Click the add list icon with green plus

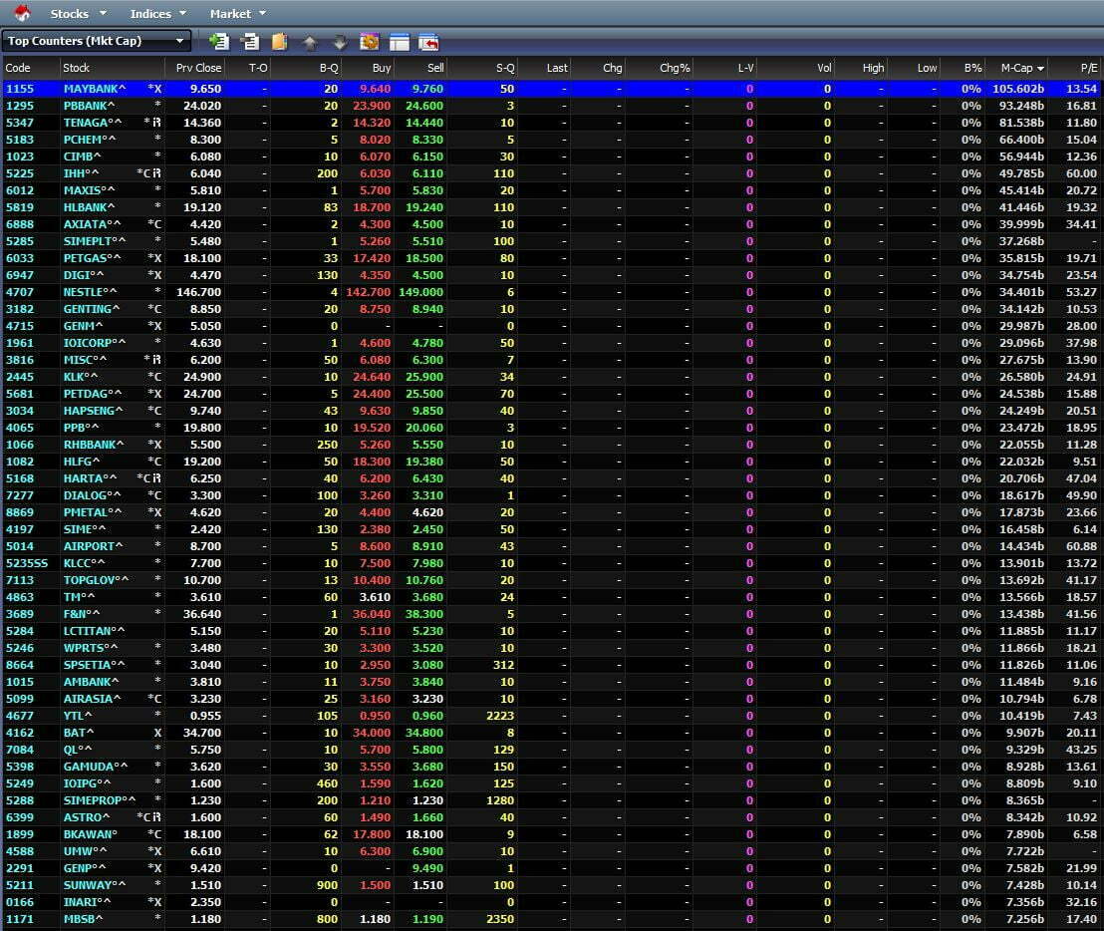[x=219, y=42]
